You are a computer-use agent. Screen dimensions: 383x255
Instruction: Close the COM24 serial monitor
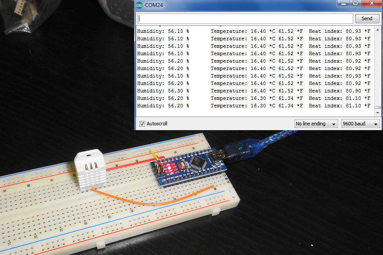[372, 4]
